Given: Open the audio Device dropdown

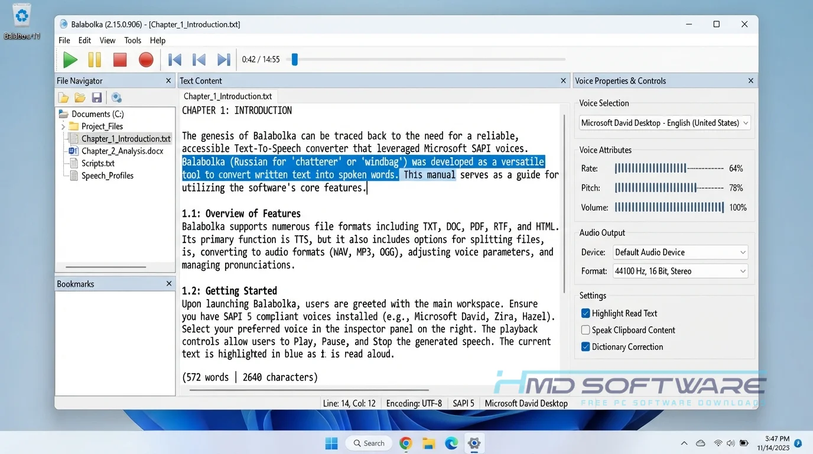Looking at the screenshot, I should pyautogui.click(x=680, y=252).
